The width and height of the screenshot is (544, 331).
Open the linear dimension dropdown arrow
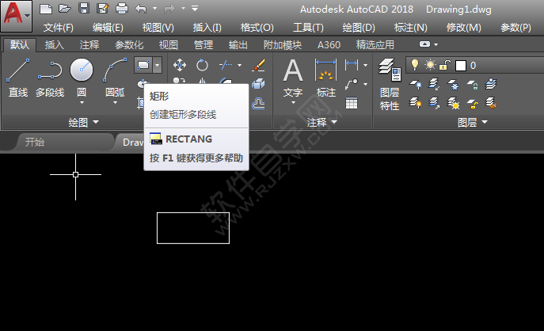click(x=365, y=65)
